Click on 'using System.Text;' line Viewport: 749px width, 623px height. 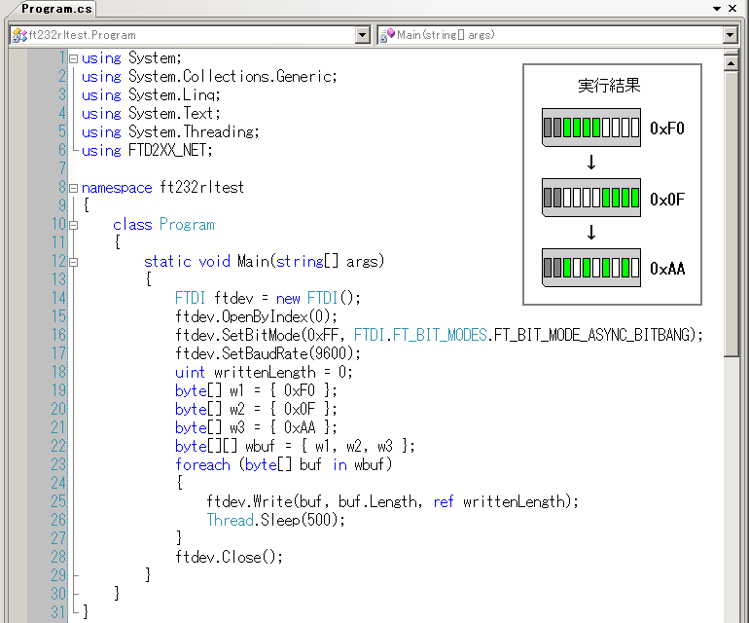pyautogui.click(x=151, y=114)
